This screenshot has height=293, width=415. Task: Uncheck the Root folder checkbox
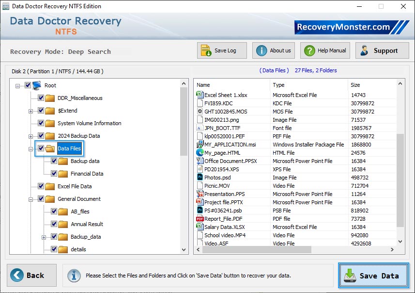[28, 85]
